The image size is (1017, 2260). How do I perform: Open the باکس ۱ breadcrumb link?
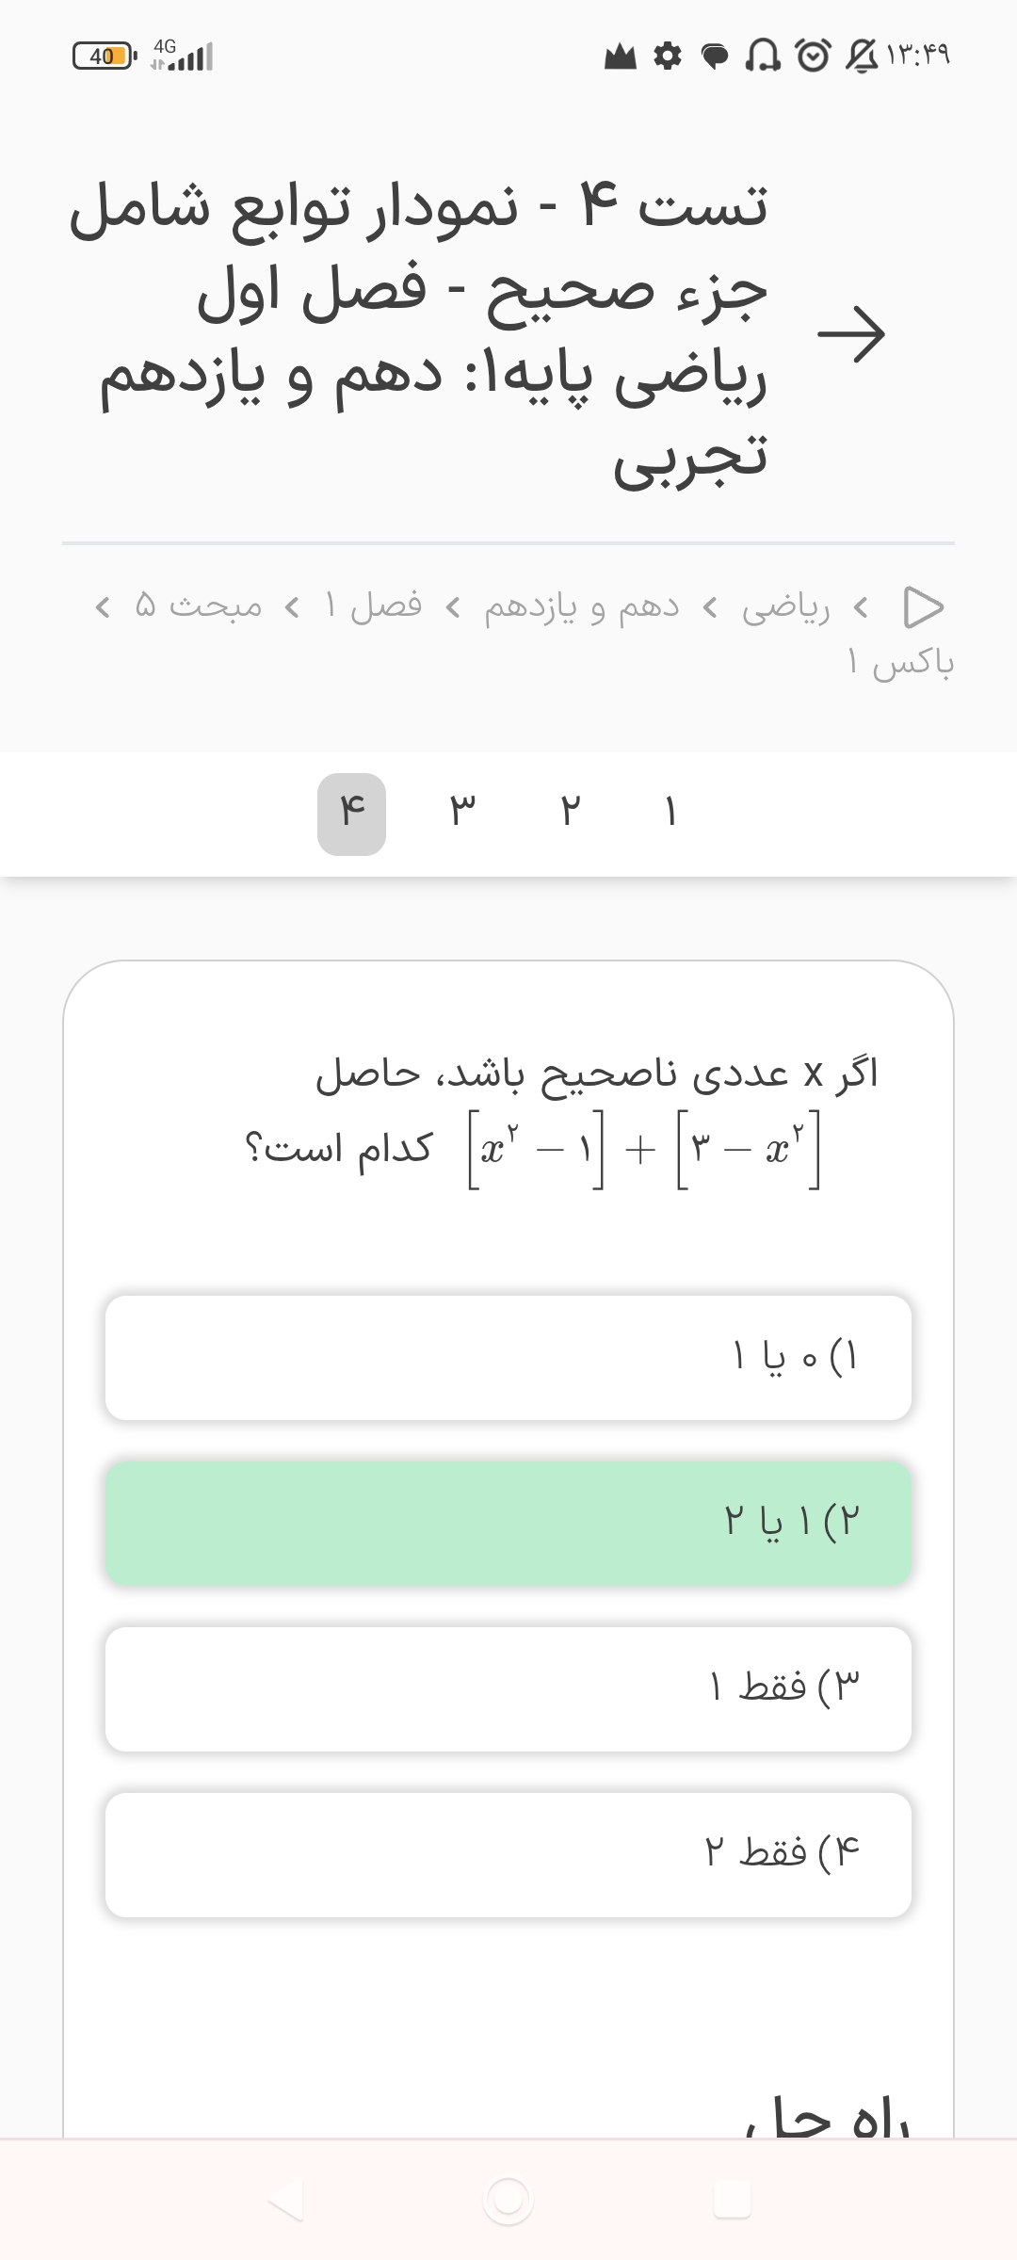pos(900,664)
